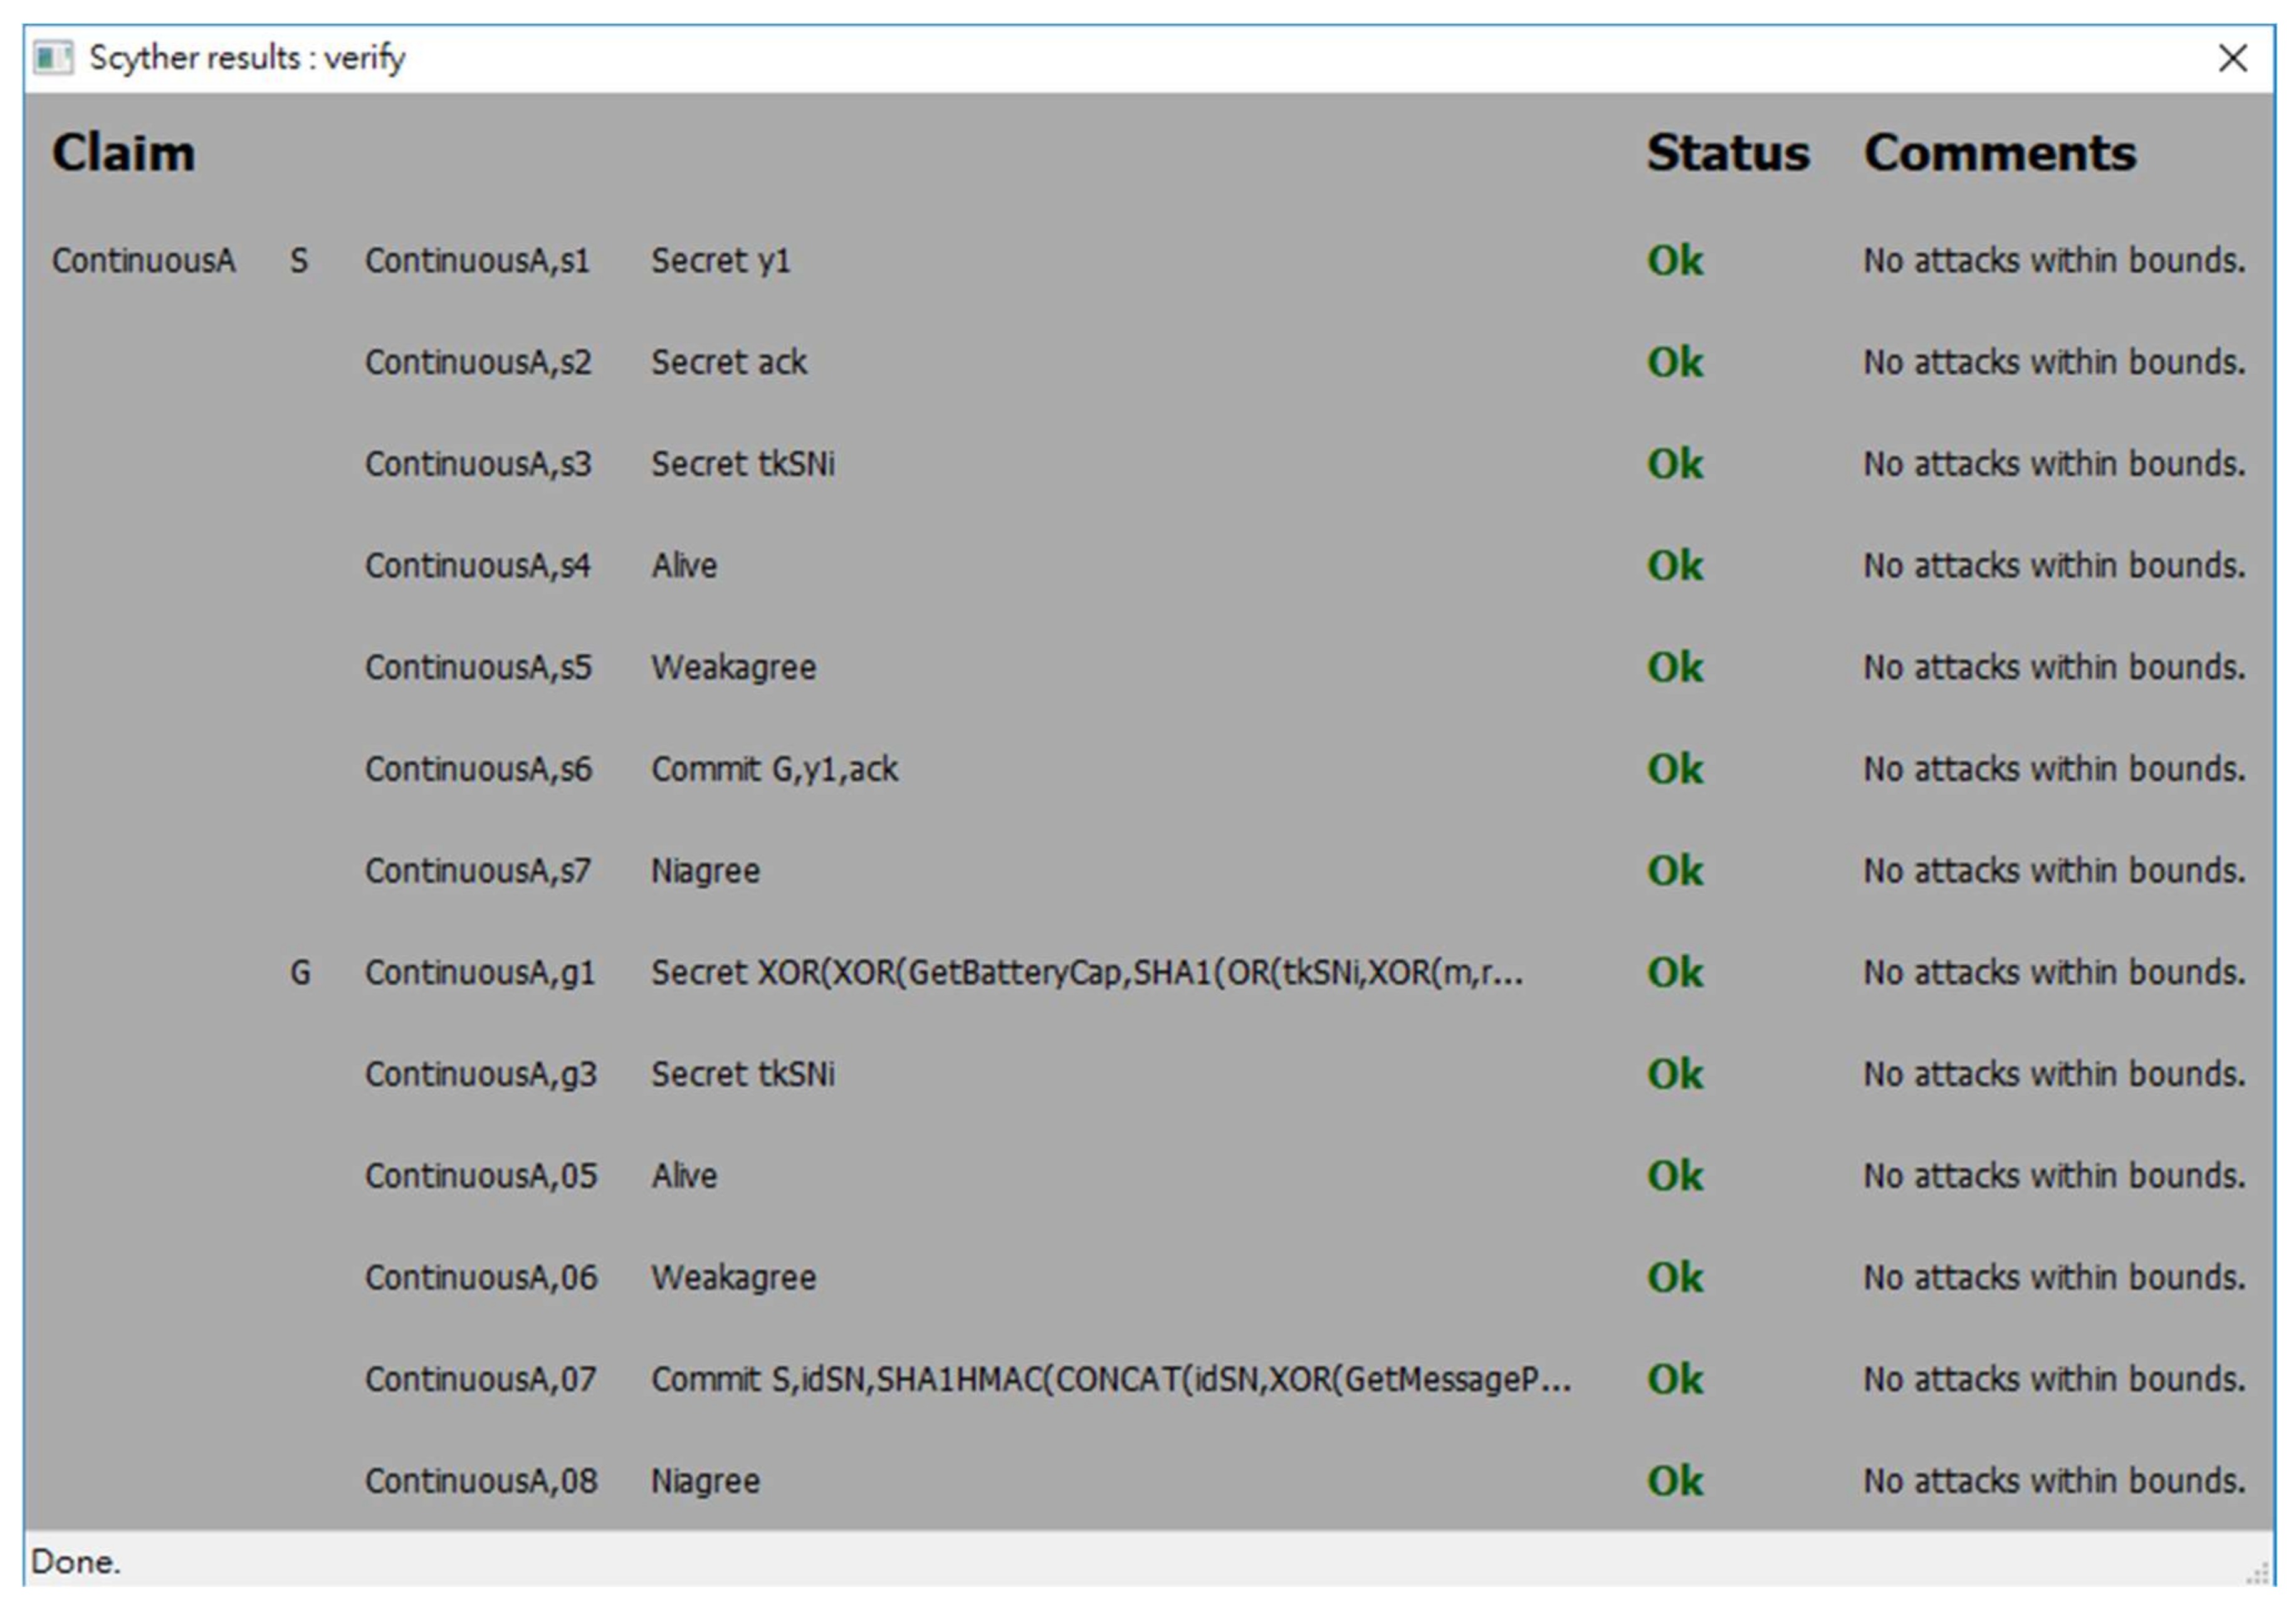Click Ok status for ContinuousA,s7 Niagree
The height and width of the screenshot is (1607, 2296).
1675,871
